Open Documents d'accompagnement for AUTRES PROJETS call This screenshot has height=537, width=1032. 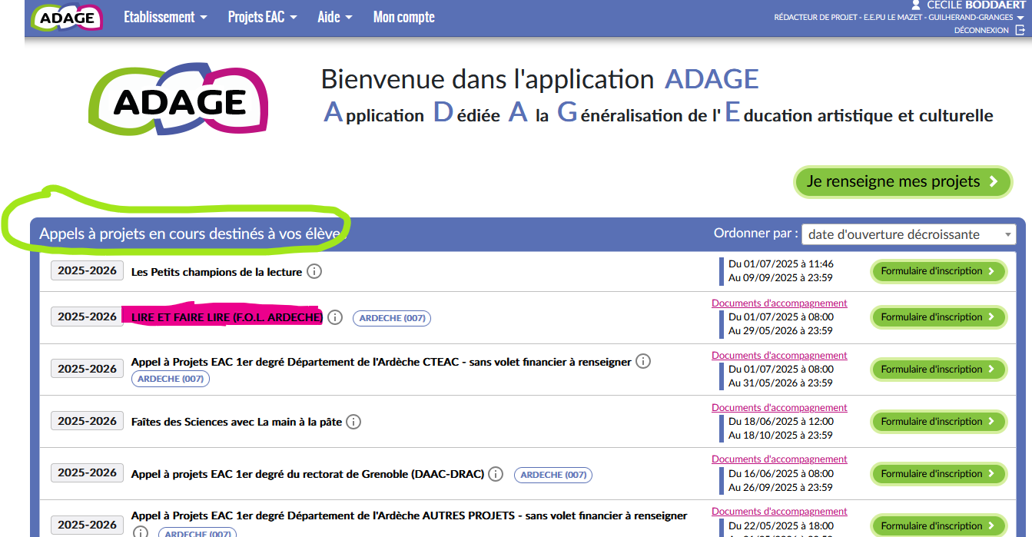coord(779,512)
